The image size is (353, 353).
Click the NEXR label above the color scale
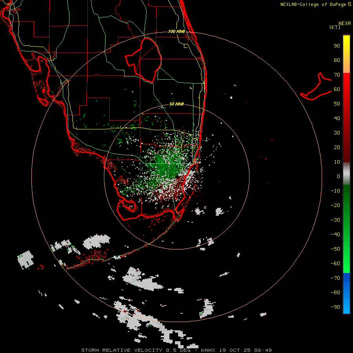(345, 24)
